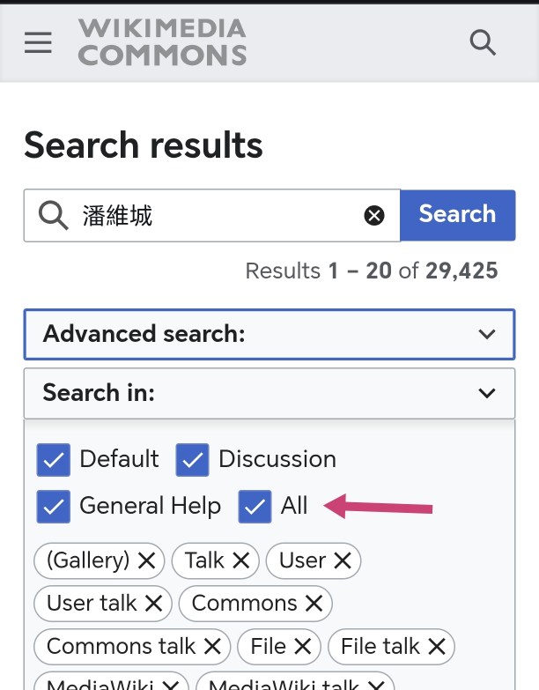This screenshot has height=690, width=539.
Task: Open the Wikimedia Commons home link
Action: coord(162,42)
